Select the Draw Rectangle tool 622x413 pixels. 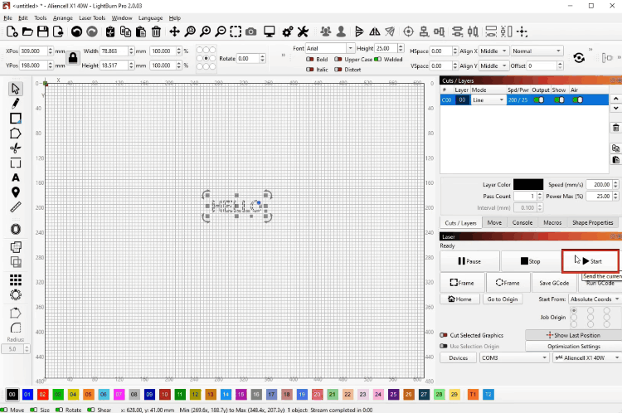click(15, 118)
